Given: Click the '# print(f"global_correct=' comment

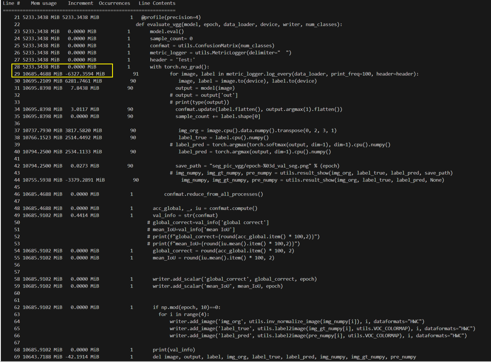Looking at the screenshot, I should (233, 237).
